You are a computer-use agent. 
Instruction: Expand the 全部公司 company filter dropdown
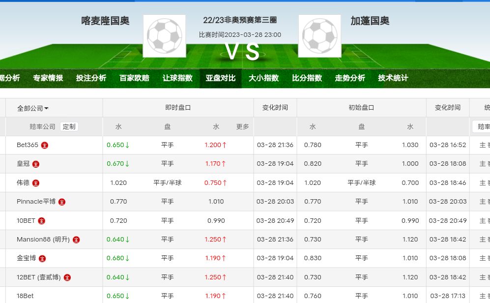click(33, 108)
